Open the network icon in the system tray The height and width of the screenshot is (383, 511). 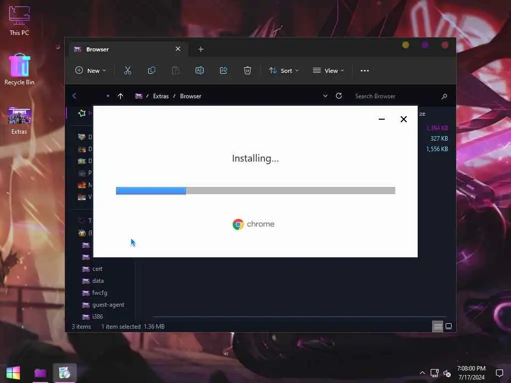tap(435, 373)
